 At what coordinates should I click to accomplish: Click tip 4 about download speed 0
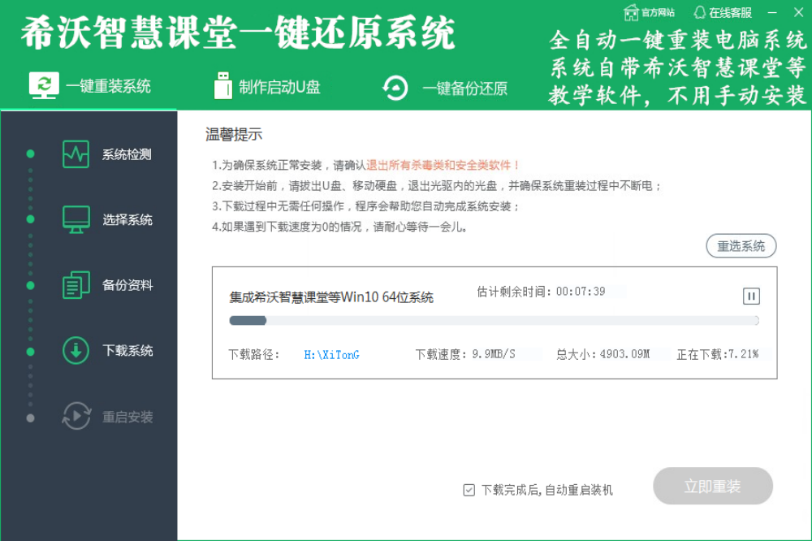pos(339,227)
